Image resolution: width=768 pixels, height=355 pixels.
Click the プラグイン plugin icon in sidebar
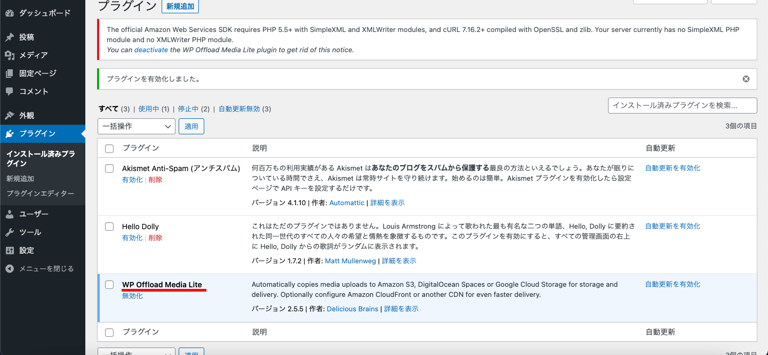click(x=9, y=133)
